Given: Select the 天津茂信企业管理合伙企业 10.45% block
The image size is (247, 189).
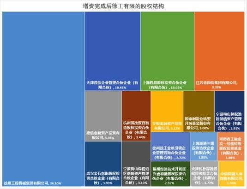Looking at the screenshot, I should pyautogui.click(x=113, y=51).
